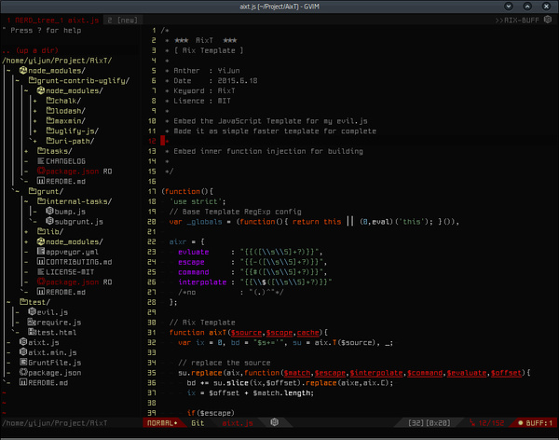Click the folder icon of lib/
559x440 pixels.
41,231
